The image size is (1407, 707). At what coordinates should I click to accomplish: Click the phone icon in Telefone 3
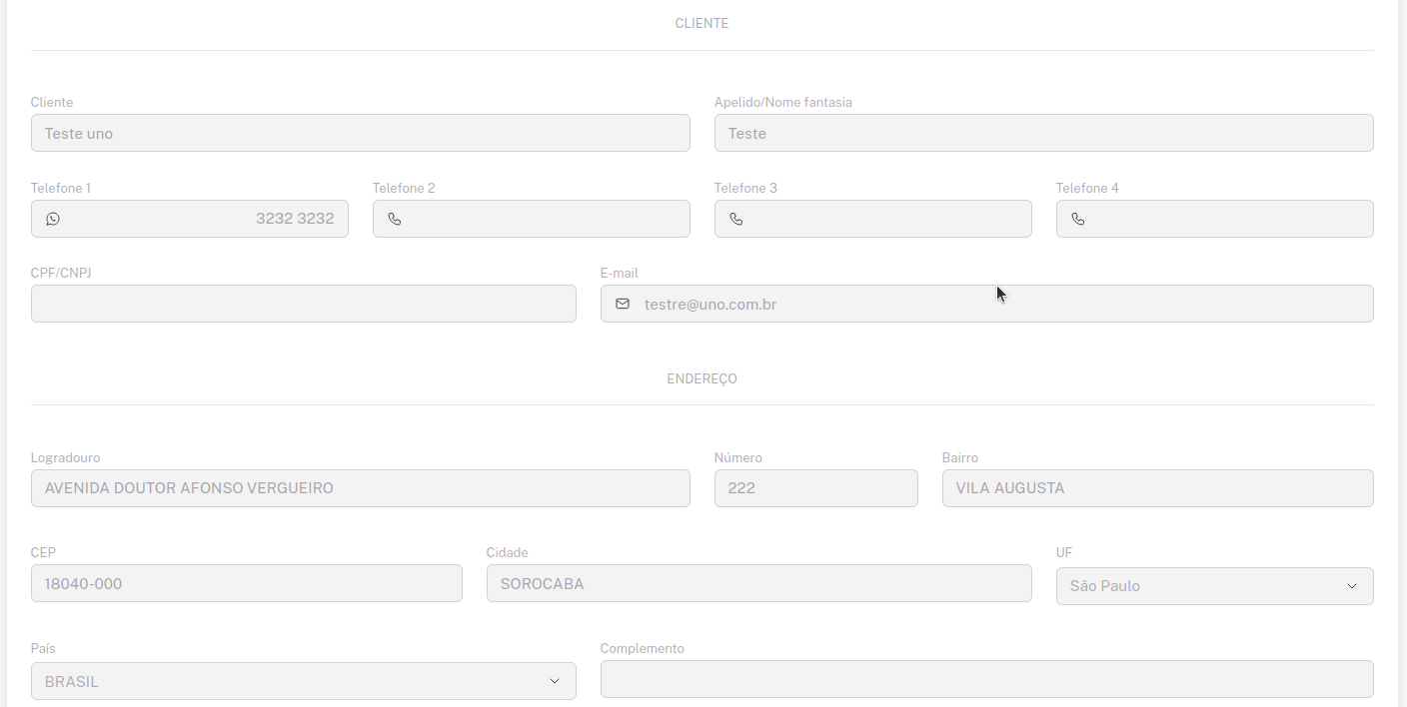[736, 219]
